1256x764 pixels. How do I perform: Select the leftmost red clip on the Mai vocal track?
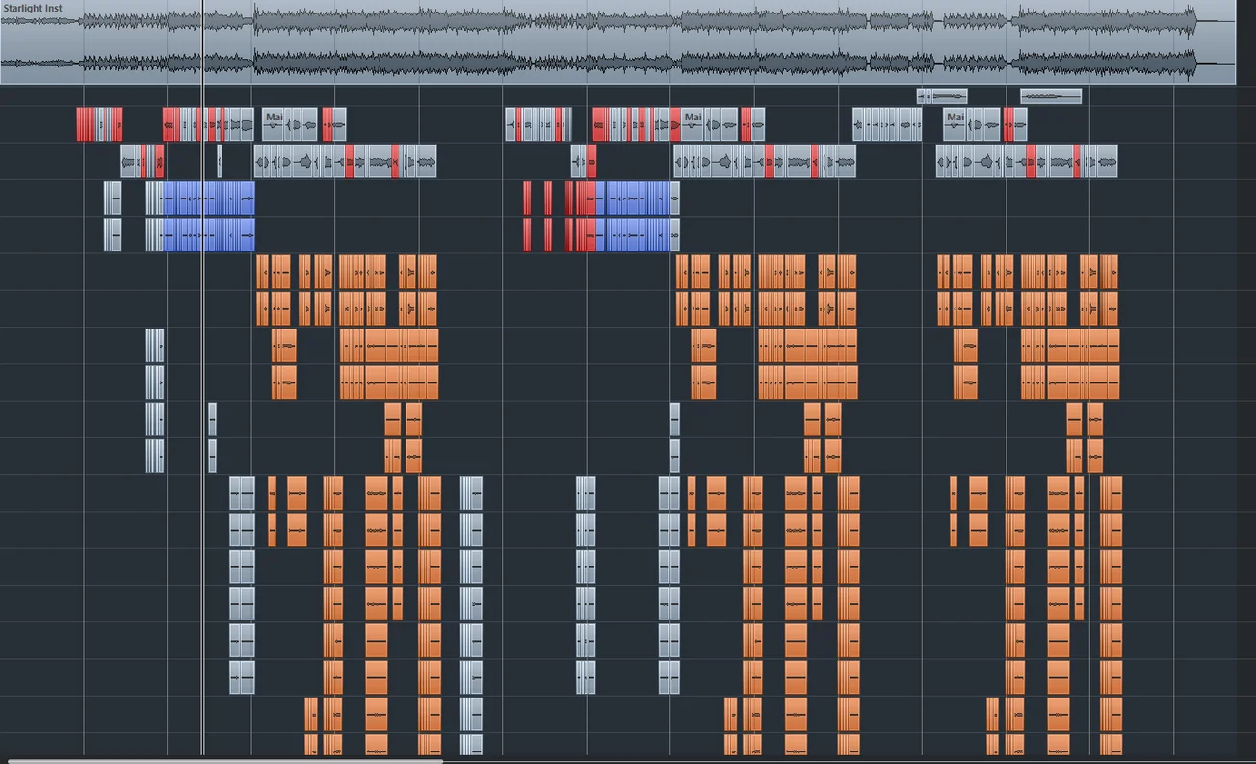click(x=86, y=124)
